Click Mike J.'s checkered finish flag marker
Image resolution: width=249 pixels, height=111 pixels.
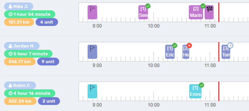(209, 12)
